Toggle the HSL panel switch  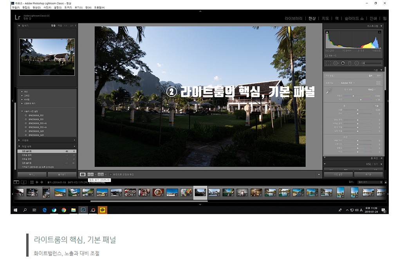pos(325,164)
